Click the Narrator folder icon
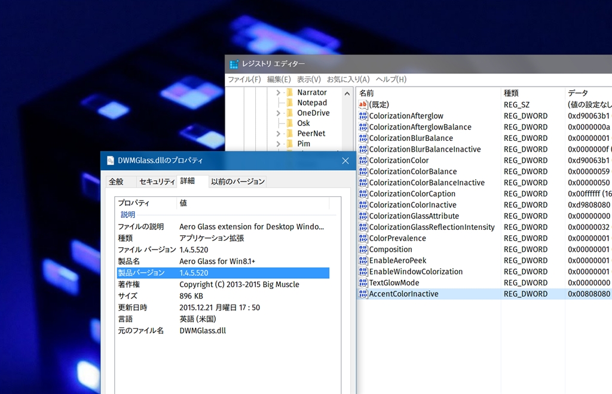The width and height of the screenshot is (612, 394). [x=290, y=93]
